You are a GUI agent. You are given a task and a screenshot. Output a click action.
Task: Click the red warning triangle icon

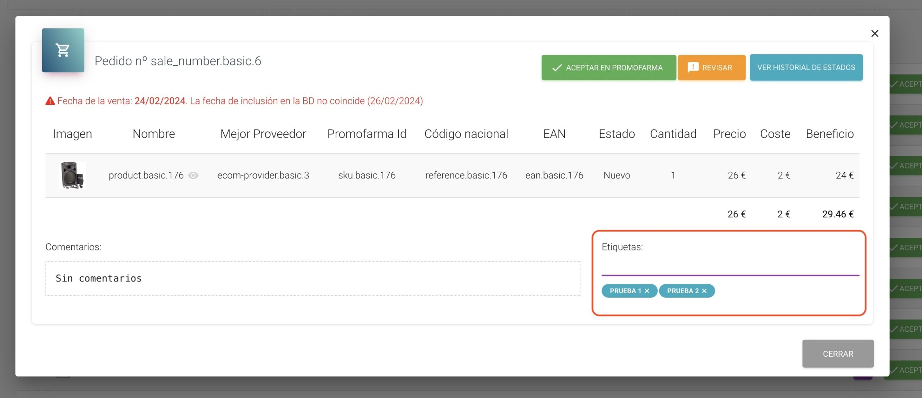[x=50, y=101]
